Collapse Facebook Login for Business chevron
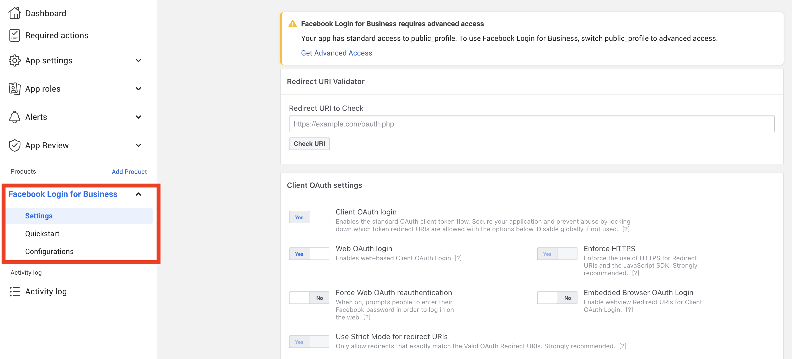Viewport: 792px width, 359px height. [138, 194]
